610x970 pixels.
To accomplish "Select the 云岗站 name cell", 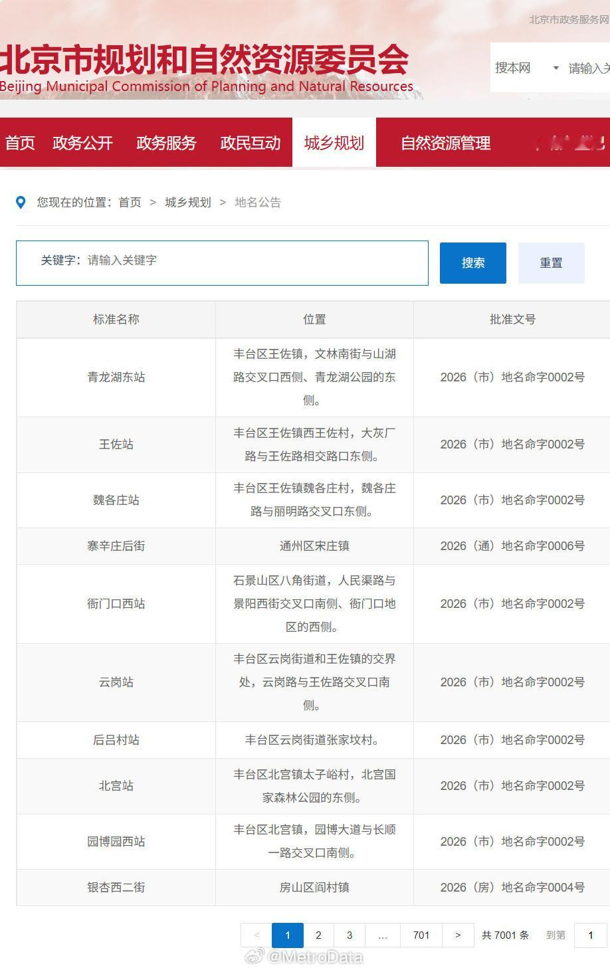I will [116, 682].
